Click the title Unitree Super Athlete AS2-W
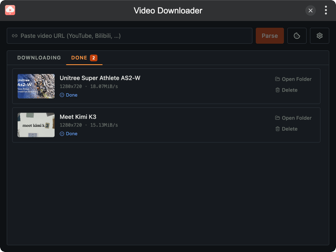 click(x=100, y=78)
